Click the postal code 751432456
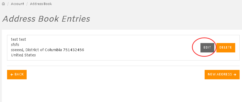Viewport: 242px width, 102px height. tap(73, 50)
